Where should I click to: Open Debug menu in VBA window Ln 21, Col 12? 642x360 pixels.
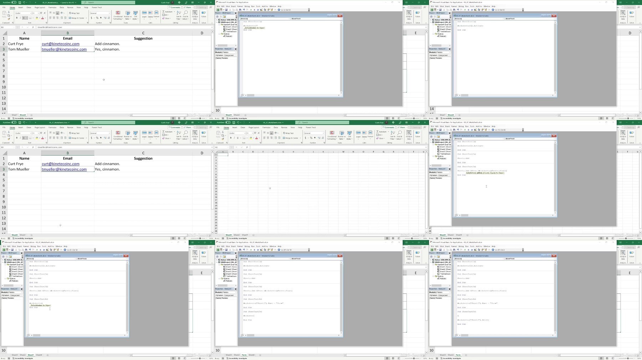[33, 246]
